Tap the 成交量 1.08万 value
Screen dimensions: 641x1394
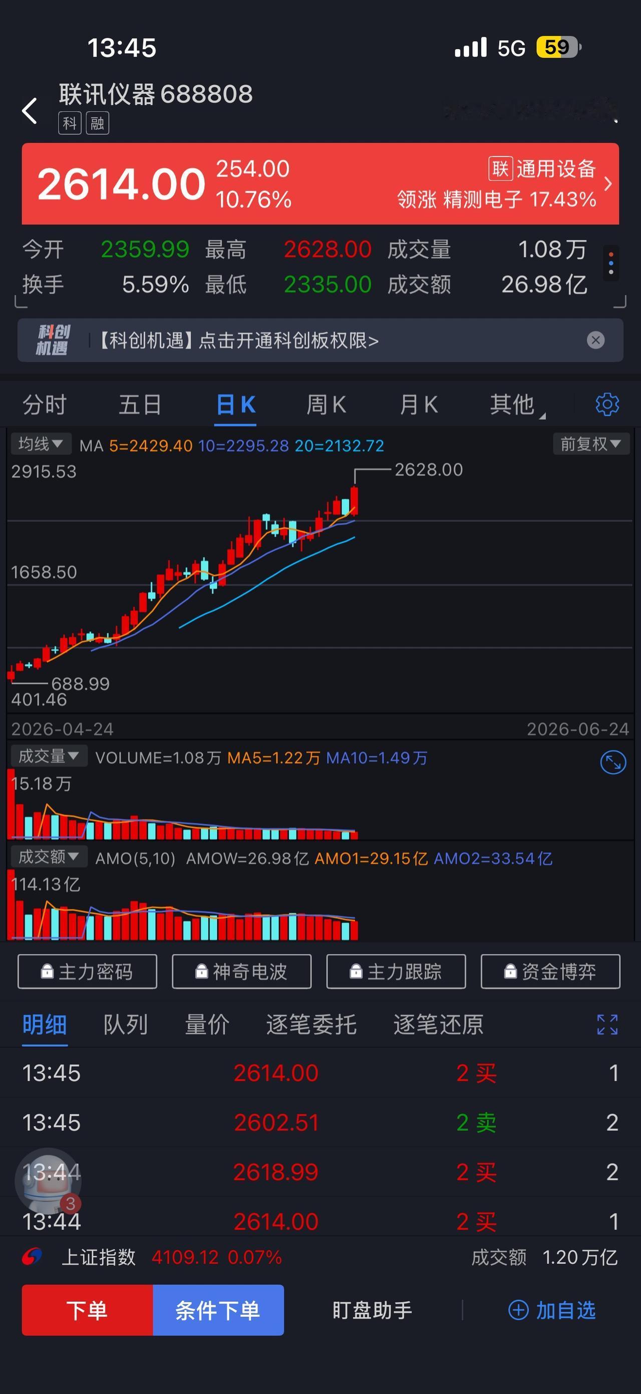click(552, 250)
